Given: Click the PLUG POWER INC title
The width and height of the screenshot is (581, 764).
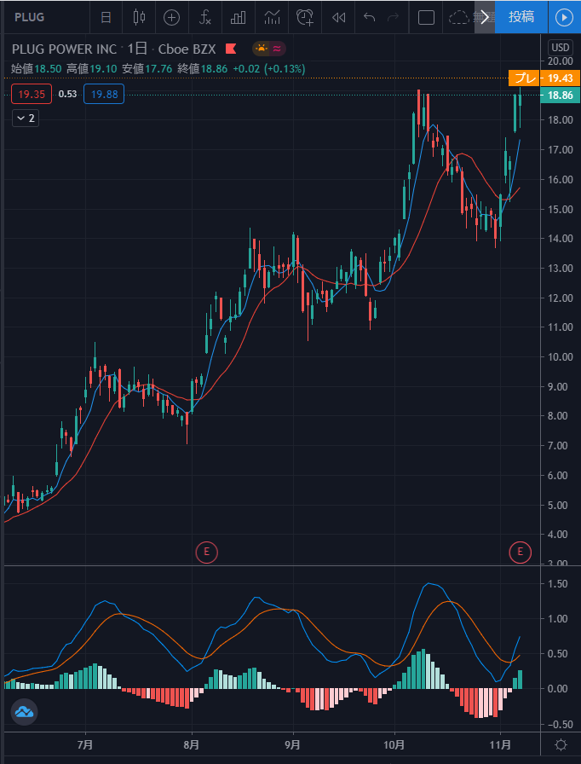Looking at the screenshot, I should (x=64, y=49).
